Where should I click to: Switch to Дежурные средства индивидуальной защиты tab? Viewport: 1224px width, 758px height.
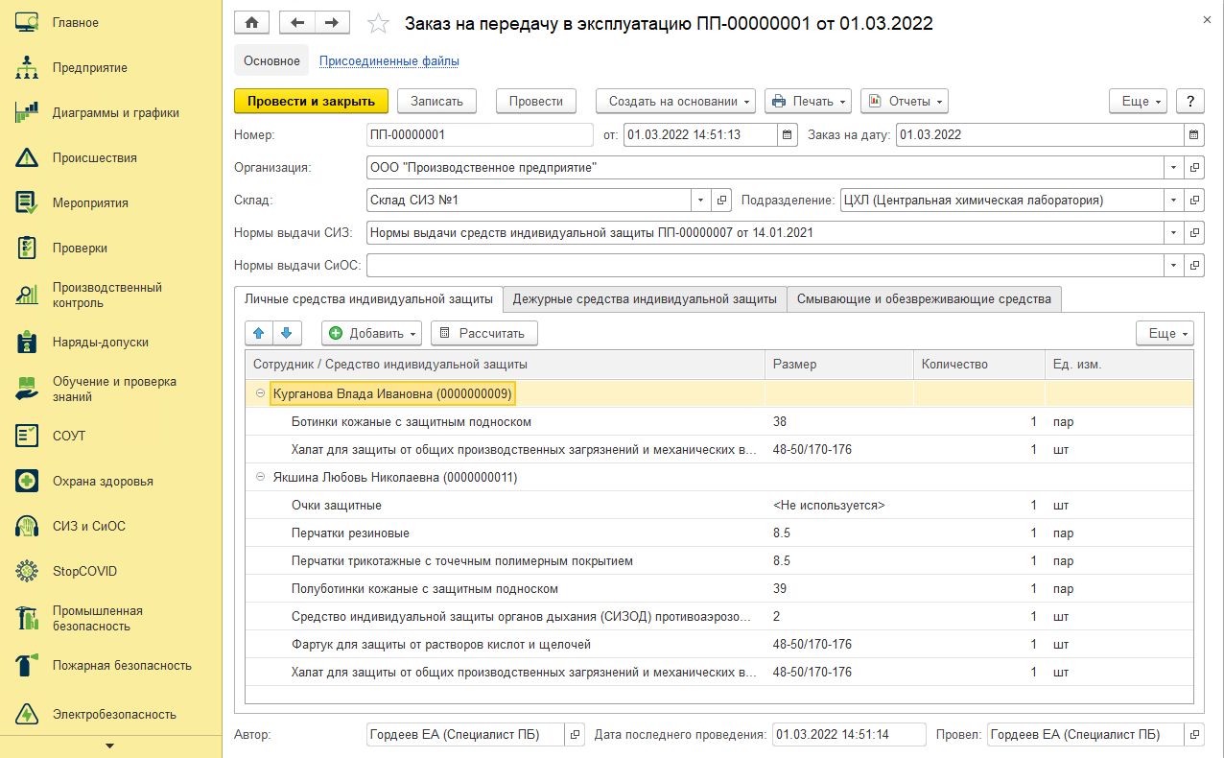coord(645,299)
